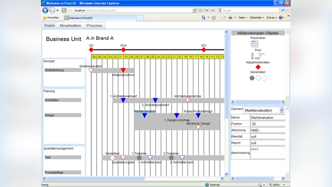This screenshot has height=187, width=332.
Task: Open the Element dropdown showing Marktevaluation
Action: point(281,110)
